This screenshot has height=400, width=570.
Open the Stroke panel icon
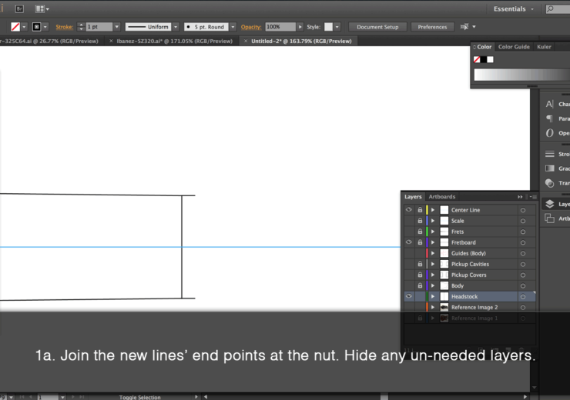(550, 154)
